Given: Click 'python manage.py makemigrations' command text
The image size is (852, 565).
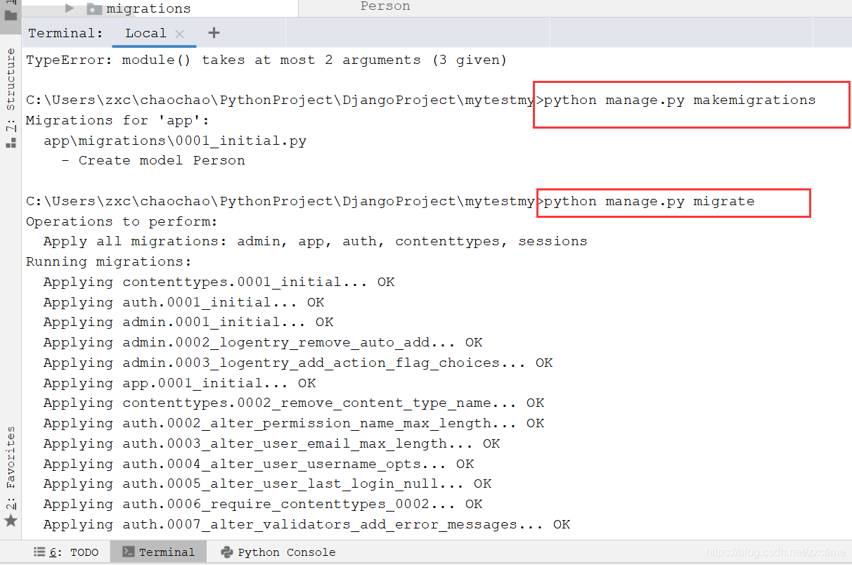Looking at the screenshot, I should (680, 100).
